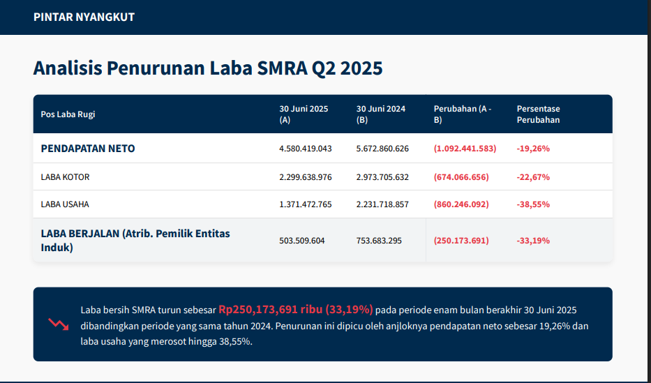
Task: Click the red downward trend arrow icon
Action: 59,324
